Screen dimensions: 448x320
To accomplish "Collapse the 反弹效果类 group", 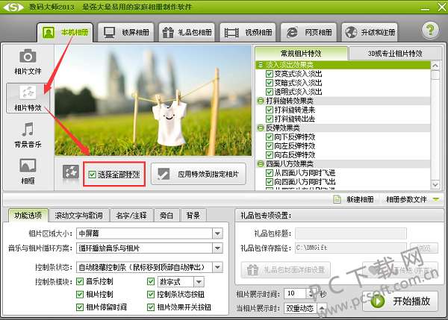I will [x=261, y=128].
